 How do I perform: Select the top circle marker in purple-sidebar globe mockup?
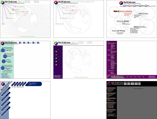56,52
